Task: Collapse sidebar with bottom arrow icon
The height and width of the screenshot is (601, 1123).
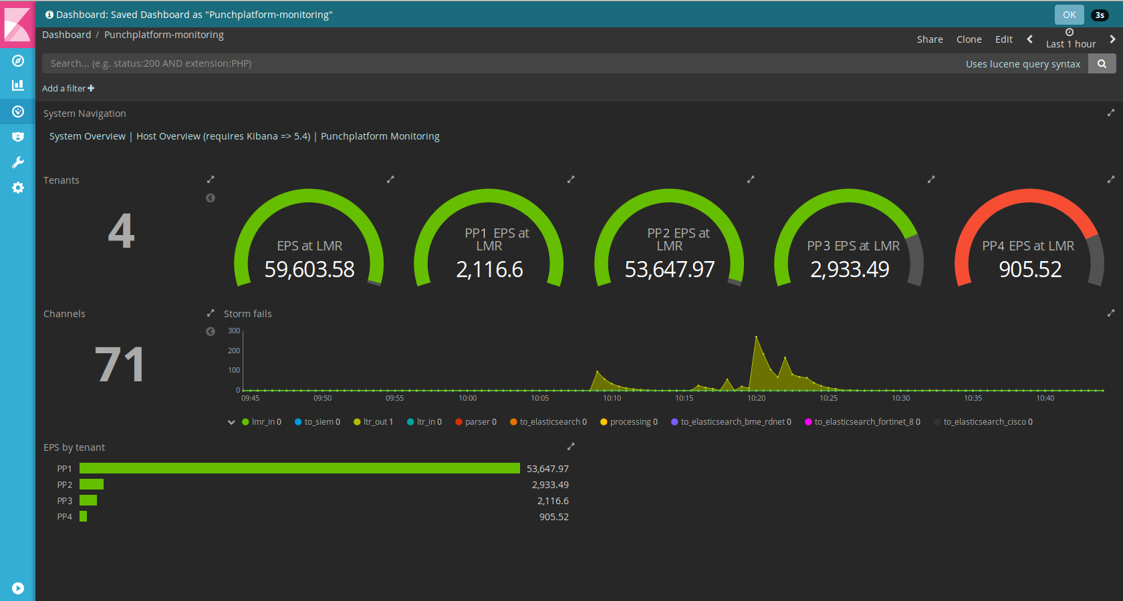Action: click(x=18, y=588)
